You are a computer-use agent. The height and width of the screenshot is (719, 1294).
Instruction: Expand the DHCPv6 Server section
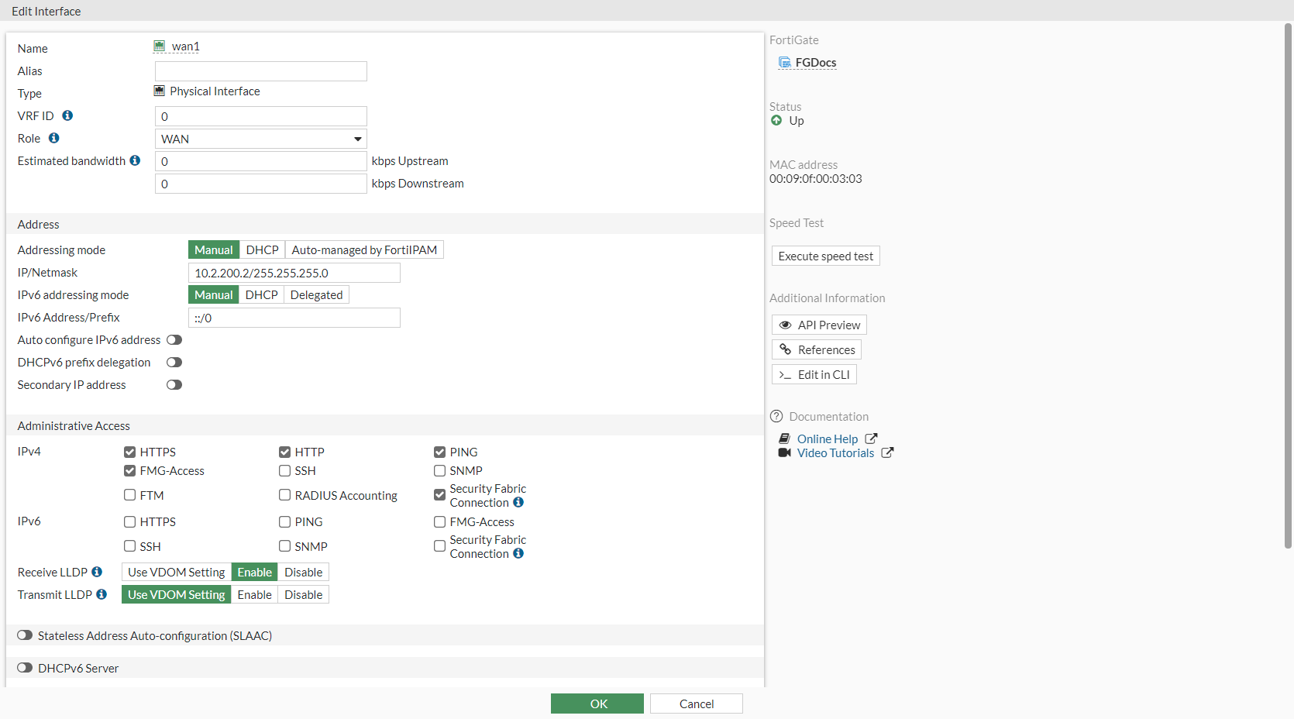pos(26,668)
